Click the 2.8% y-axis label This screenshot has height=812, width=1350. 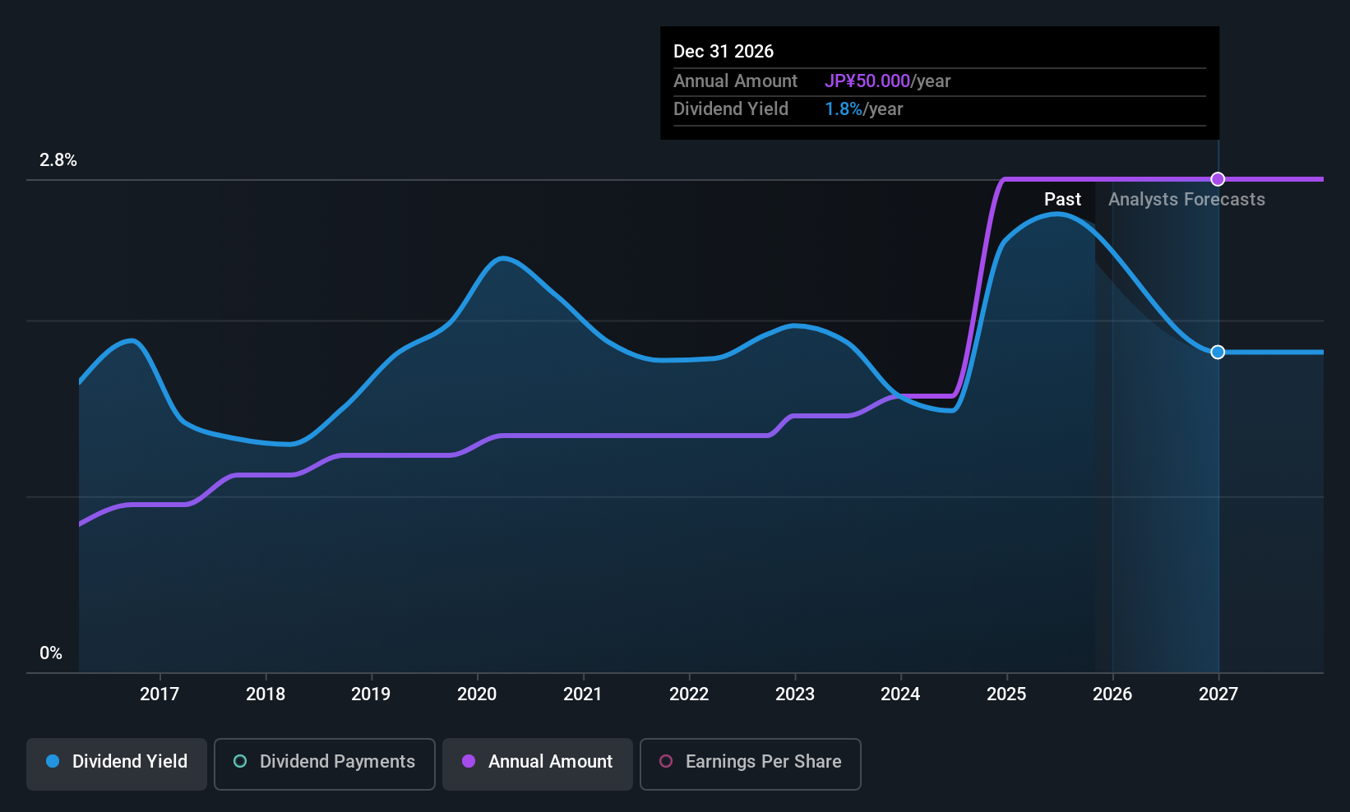click(x=58, y=160)
